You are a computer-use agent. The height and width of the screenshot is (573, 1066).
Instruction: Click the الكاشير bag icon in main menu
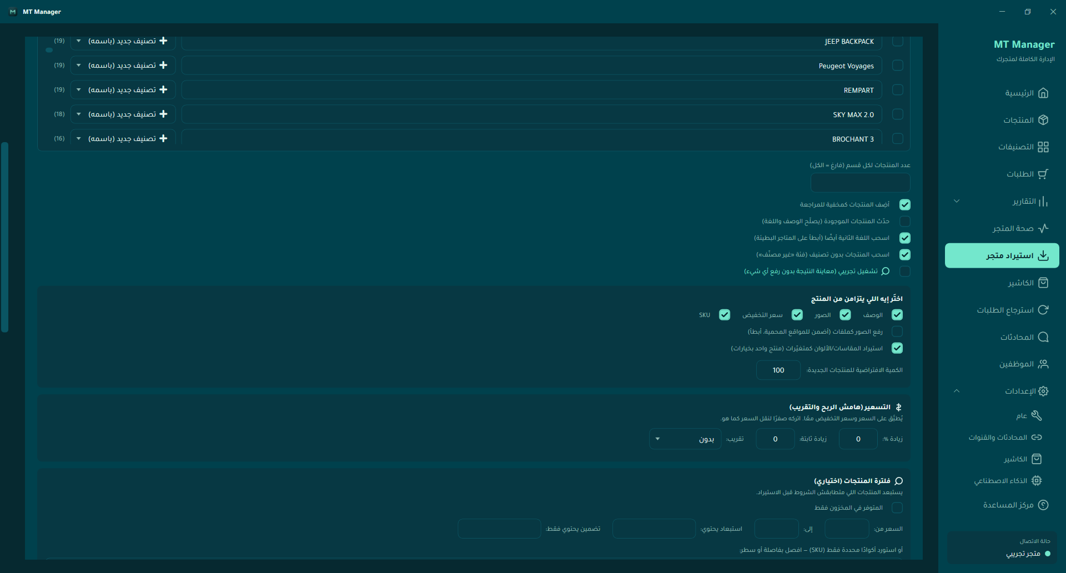click(1043, 283)
